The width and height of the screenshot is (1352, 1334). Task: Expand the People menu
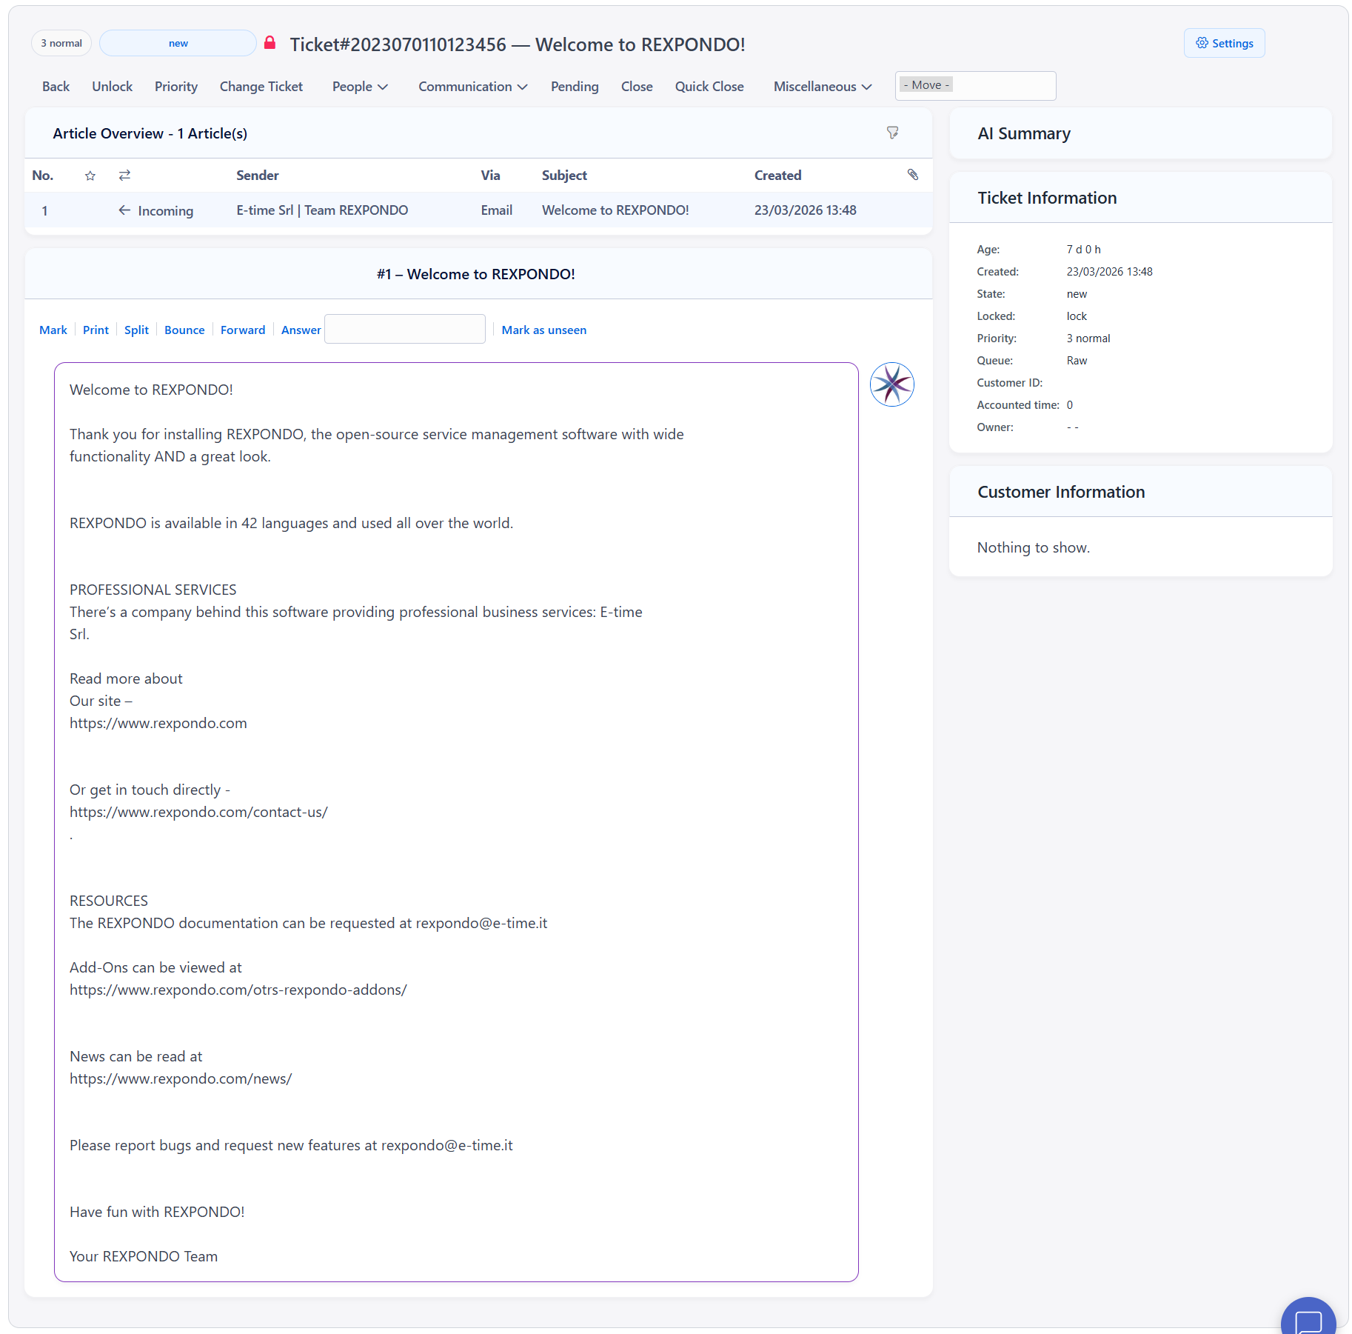click(x=360, y=87)
